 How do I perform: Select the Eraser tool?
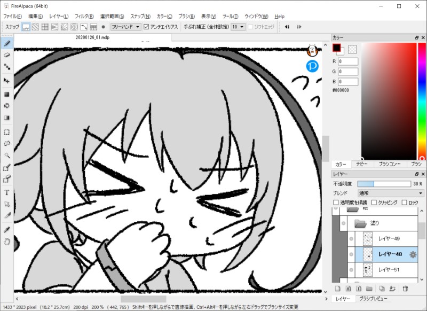point(7,55)
